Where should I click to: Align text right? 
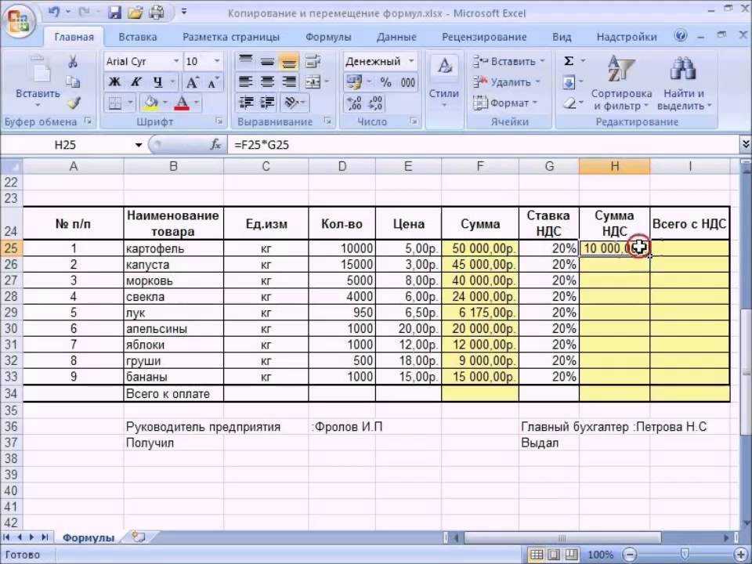289,82
